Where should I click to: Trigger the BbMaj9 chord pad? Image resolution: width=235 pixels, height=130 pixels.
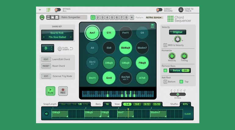point(125,48)
